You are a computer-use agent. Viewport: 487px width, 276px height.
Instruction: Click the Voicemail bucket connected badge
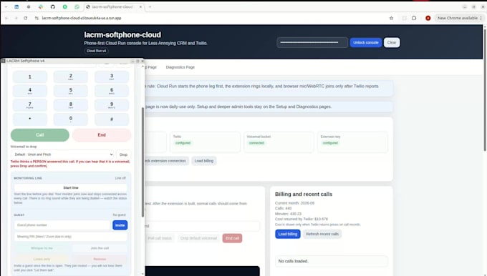pos(256,143)
